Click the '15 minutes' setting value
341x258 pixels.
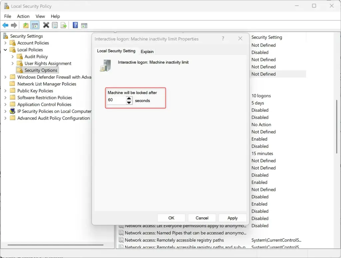262,154
